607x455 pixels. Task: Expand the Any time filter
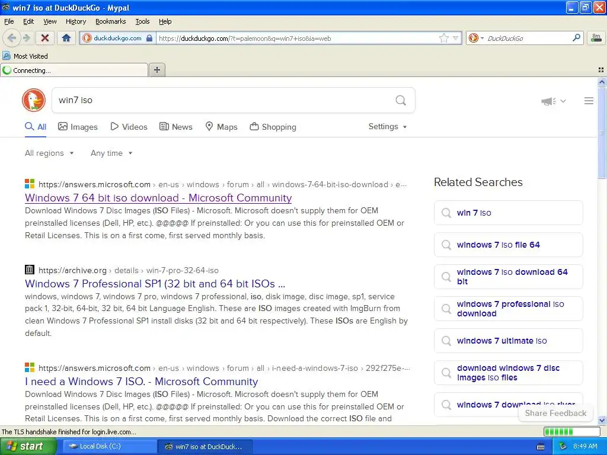click(111, 153)
